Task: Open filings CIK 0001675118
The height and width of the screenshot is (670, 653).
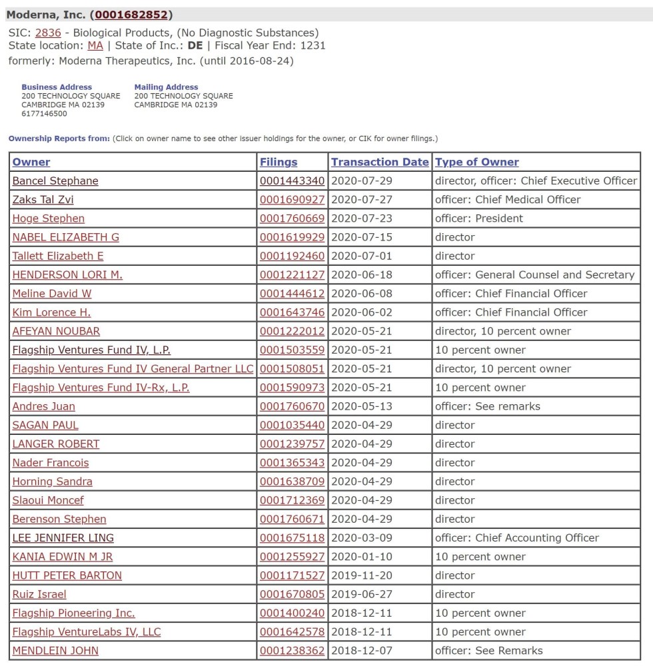Action: click(x=292, y=538)
